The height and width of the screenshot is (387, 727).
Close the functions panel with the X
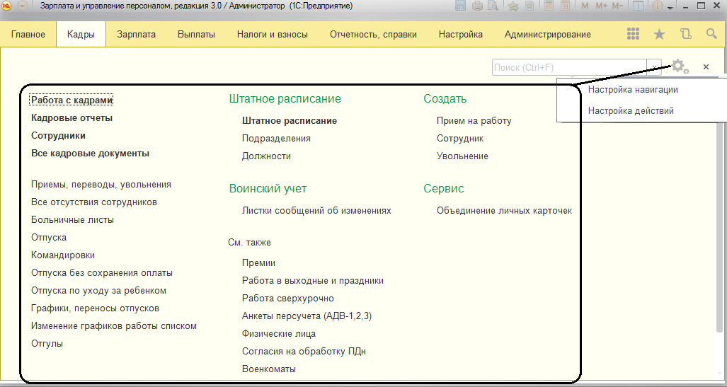(706, 67)
